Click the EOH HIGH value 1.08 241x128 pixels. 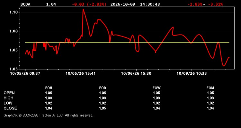(49, 98)
